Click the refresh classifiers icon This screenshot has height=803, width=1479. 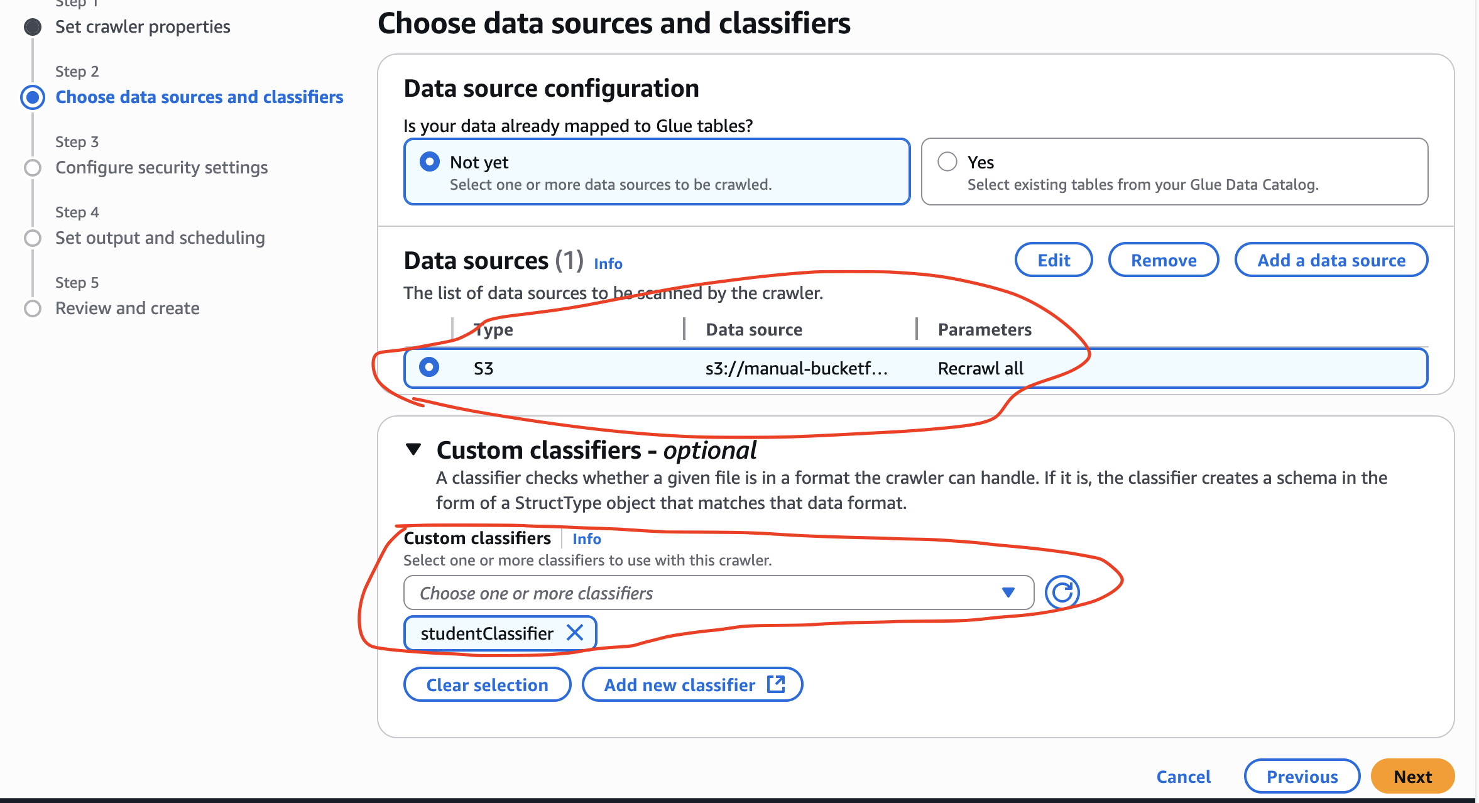tap(1063, 592)
